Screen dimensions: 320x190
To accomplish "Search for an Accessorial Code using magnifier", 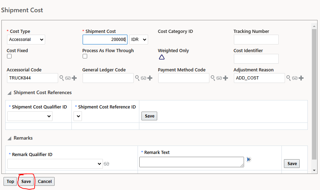I will tap(61, 78).
